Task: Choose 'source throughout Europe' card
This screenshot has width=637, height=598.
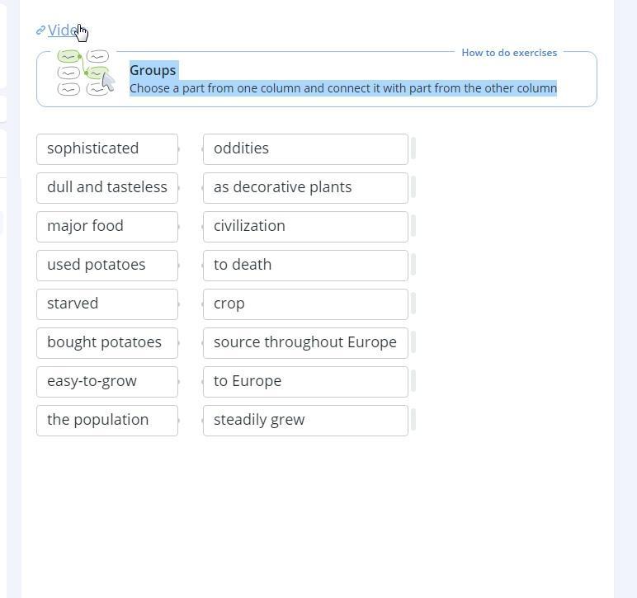Action: tap(305, 343)
